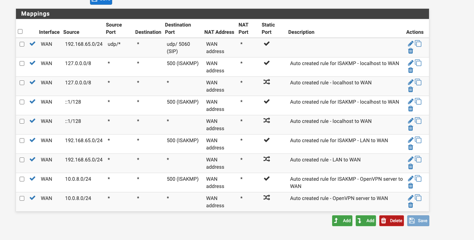Copy ::1/128 non-ISAKMP localhost to WAN rule

[x=418, y=121]
